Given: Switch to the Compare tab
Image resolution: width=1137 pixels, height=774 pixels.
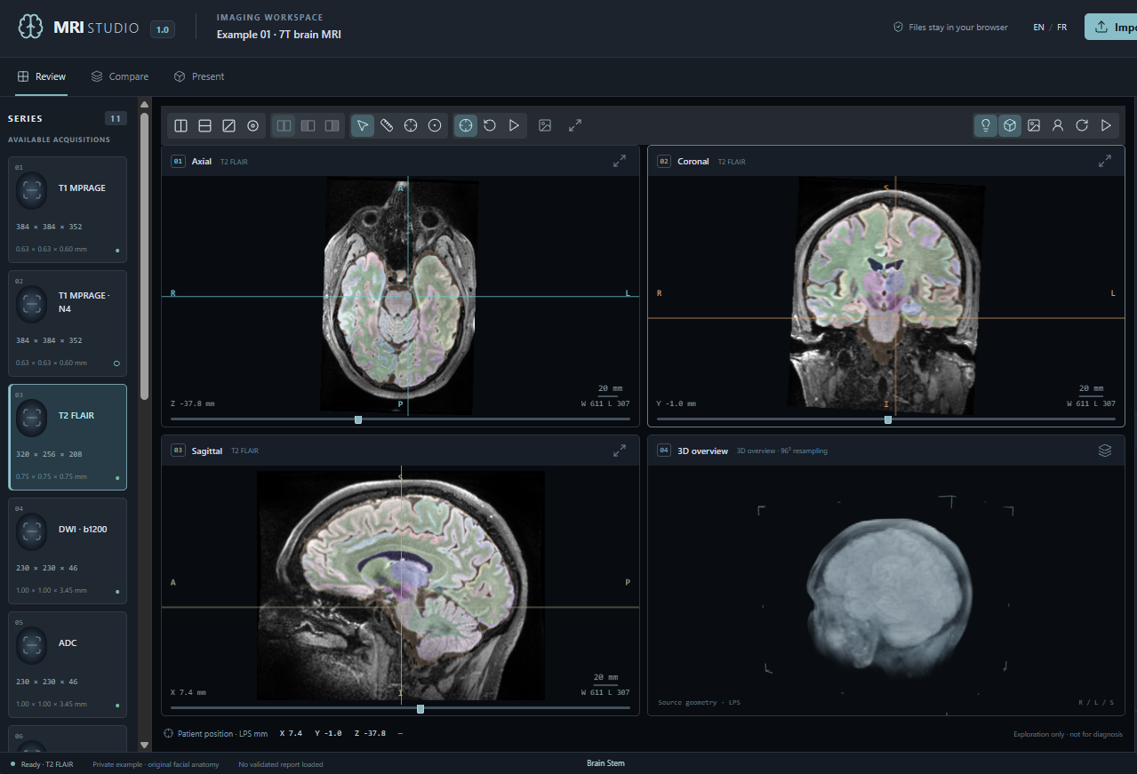Looking at the screenshot, I should [x=120, y=76].
